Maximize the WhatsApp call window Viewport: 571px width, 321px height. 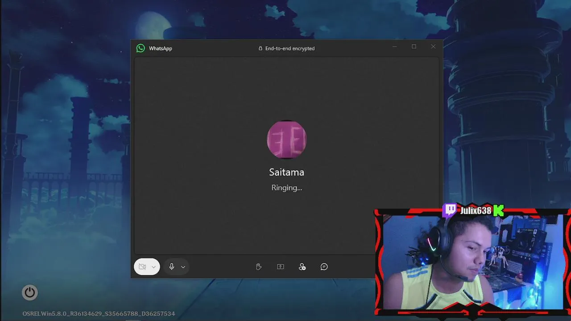pyautogui.click(x=414, y=46)
